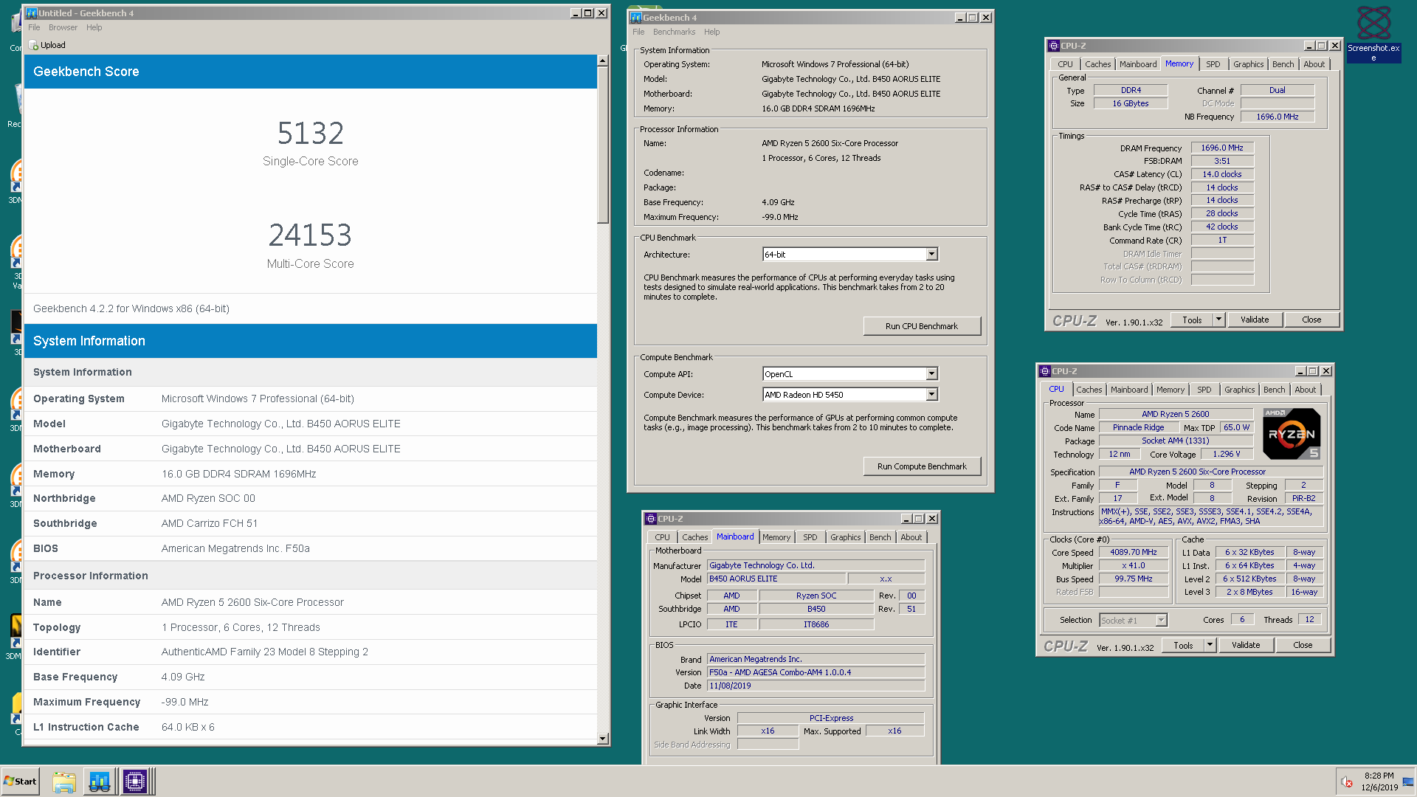
Task: Click Validate in CPU-Z CPU window
Action: (1246, 645)
